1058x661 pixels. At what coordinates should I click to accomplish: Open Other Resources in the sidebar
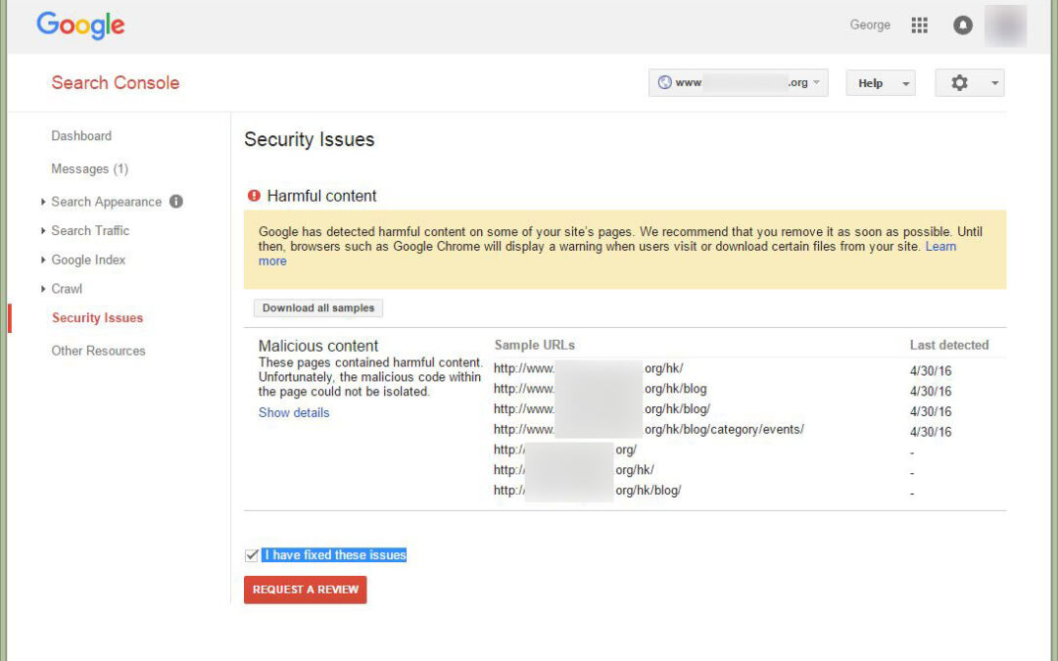pos(99,351)
